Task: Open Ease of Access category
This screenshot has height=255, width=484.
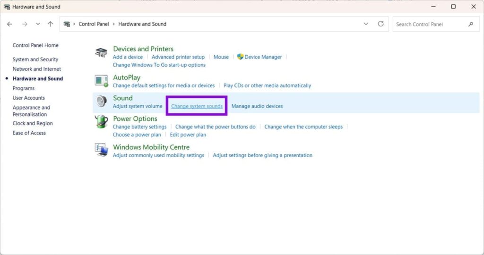Action: pos(29,133)
